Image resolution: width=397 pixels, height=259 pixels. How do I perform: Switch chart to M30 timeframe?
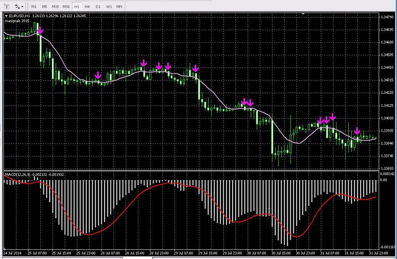(66, 6)
